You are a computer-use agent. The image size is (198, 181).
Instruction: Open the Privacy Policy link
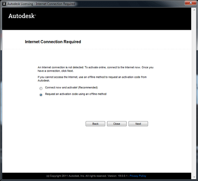point(138,176)
